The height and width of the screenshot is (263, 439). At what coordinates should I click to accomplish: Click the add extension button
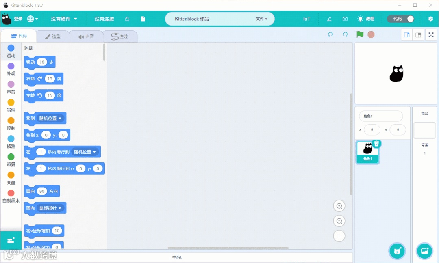11,240
